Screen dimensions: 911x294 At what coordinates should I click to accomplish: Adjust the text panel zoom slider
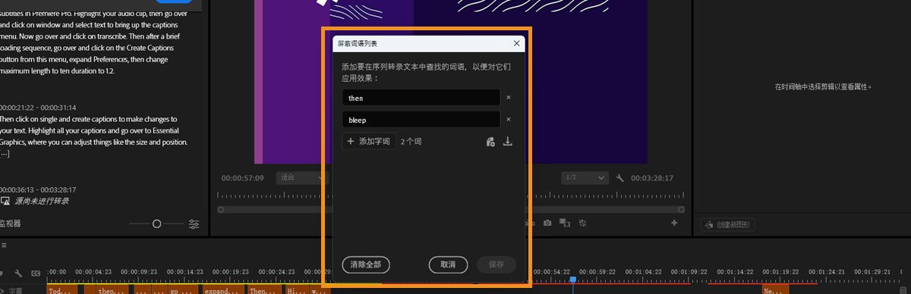[x=156, y=224]
